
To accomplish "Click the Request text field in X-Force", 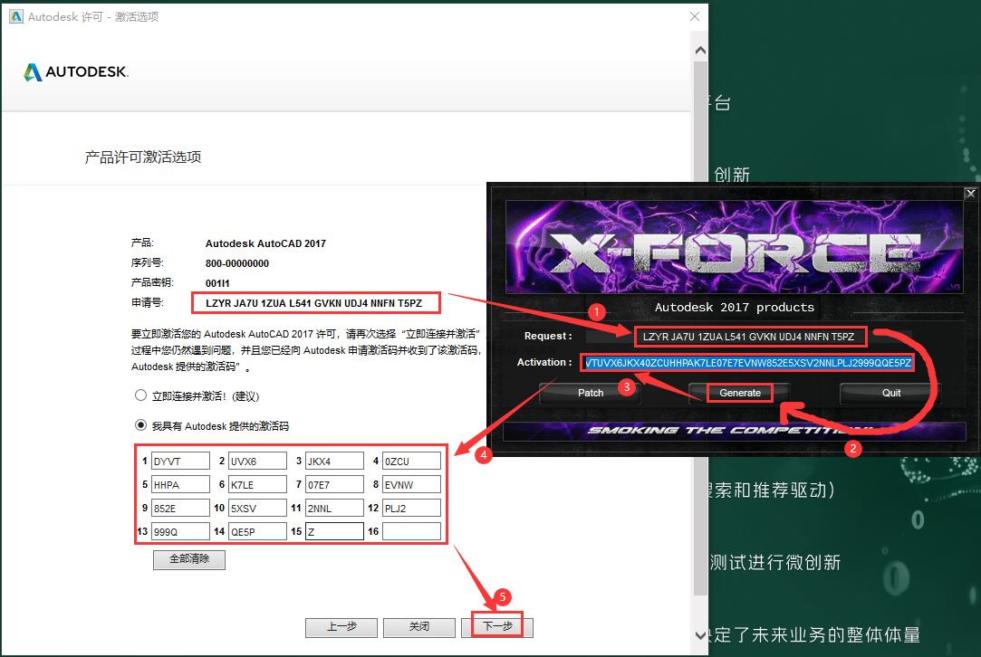I will 749,337.
